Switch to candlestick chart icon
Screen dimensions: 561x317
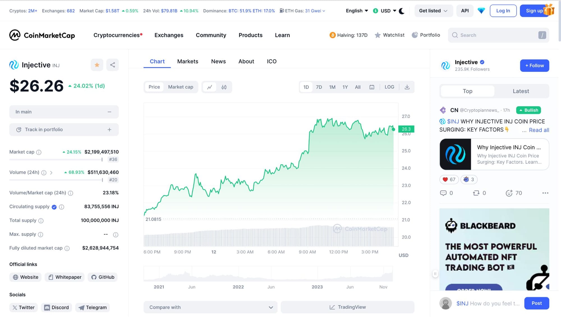pos(224,87)
